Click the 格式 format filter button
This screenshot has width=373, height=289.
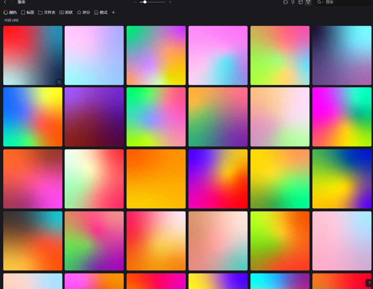click(101, 13)
